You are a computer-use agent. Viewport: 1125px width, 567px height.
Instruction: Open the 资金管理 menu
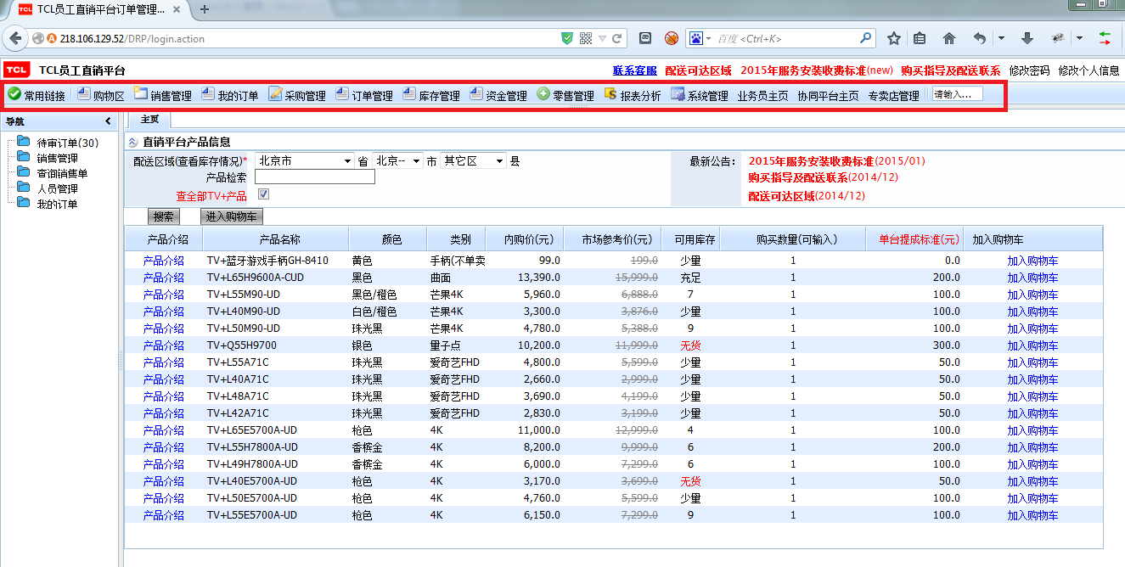(498, 95)
